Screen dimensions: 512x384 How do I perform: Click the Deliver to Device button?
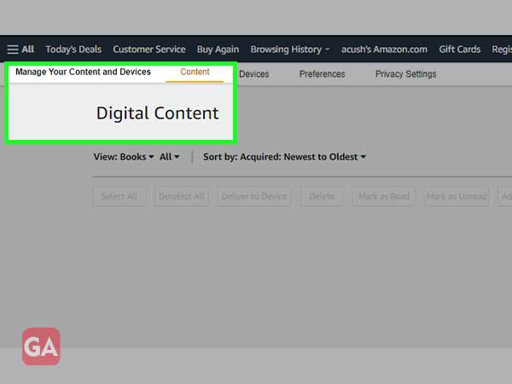click(254, 196)
